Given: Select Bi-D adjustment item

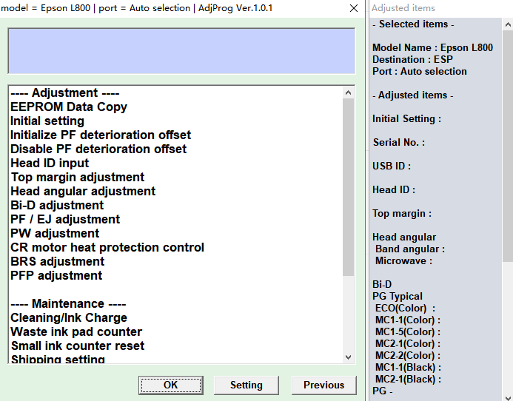Looking at the screenshot, I should tap(57, 206).
